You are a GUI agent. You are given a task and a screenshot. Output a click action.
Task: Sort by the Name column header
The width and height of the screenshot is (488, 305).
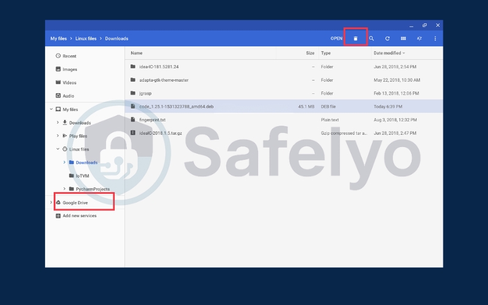137,53
